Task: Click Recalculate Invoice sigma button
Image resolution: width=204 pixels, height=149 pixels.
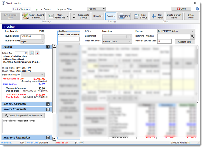Action: (x=81, y=16)
